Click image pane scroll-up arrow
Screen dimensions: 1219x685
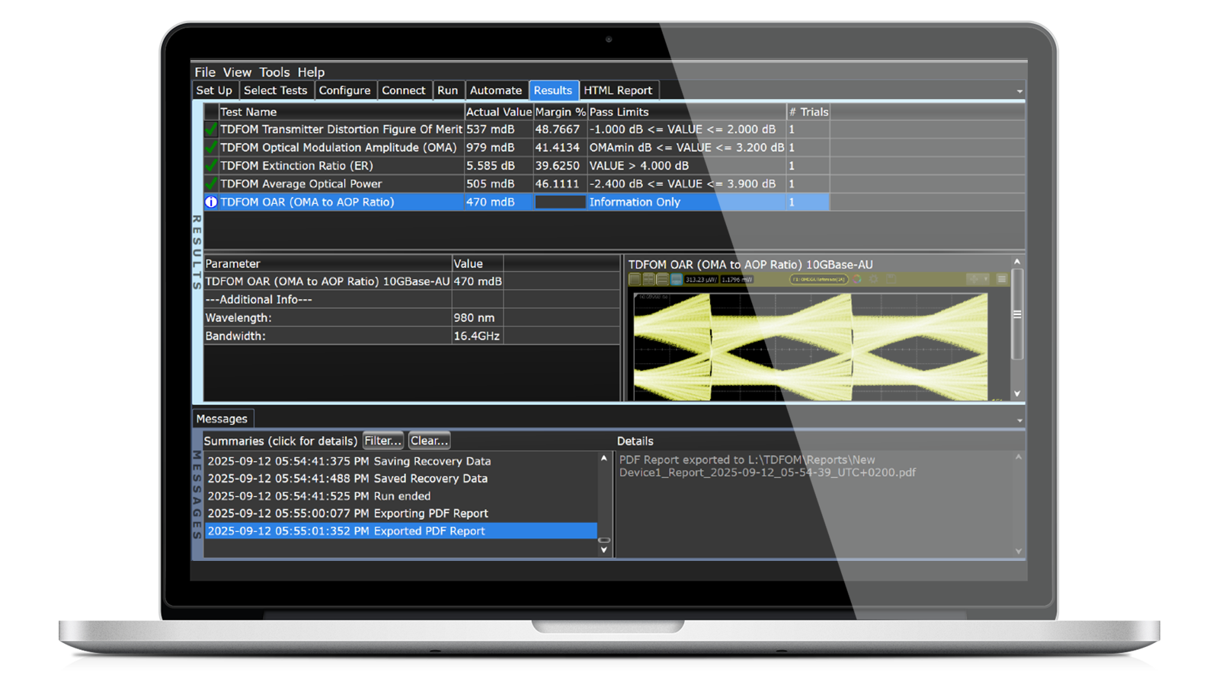(x=1017, y=261)
